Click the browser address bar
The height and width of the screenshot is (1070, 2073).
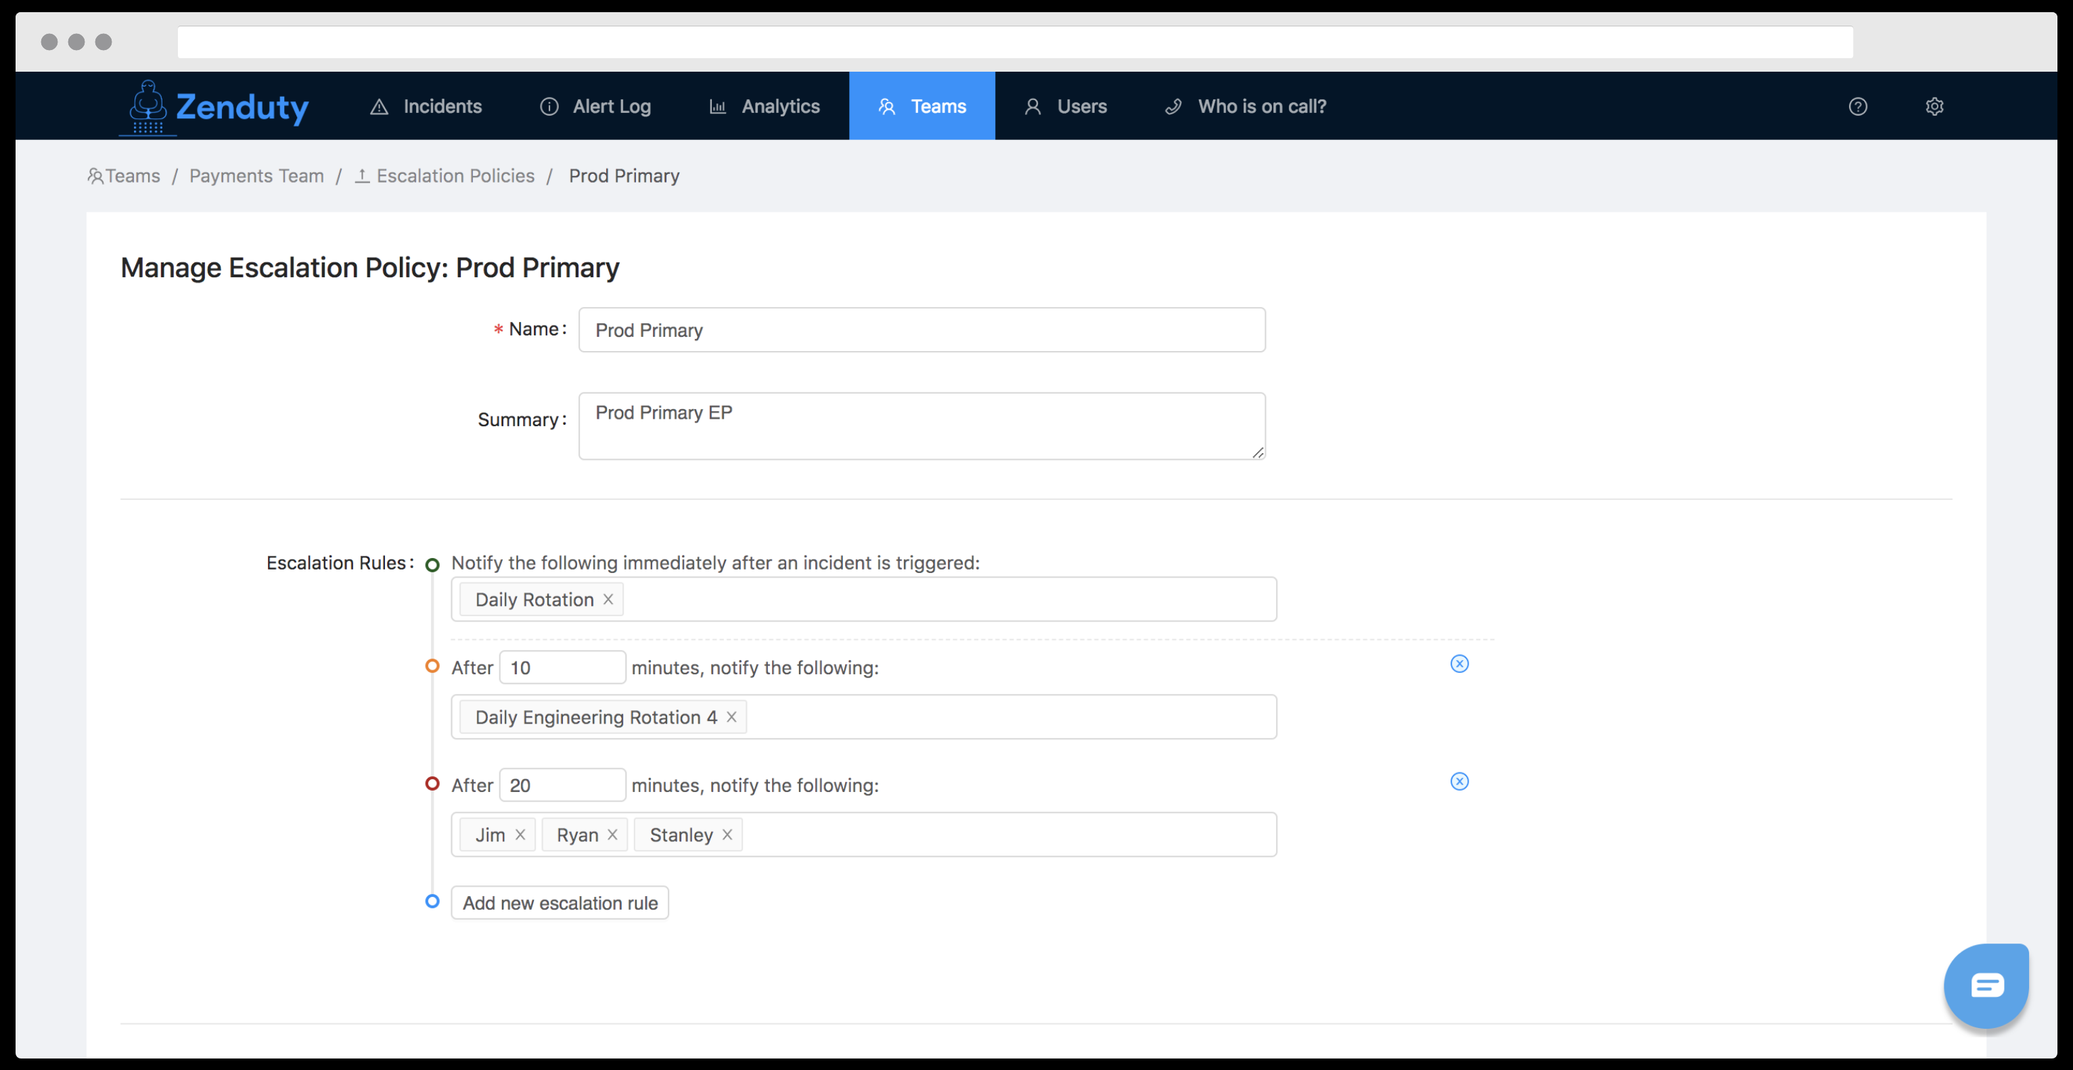pyautogui.click(x=1015, y=42)
